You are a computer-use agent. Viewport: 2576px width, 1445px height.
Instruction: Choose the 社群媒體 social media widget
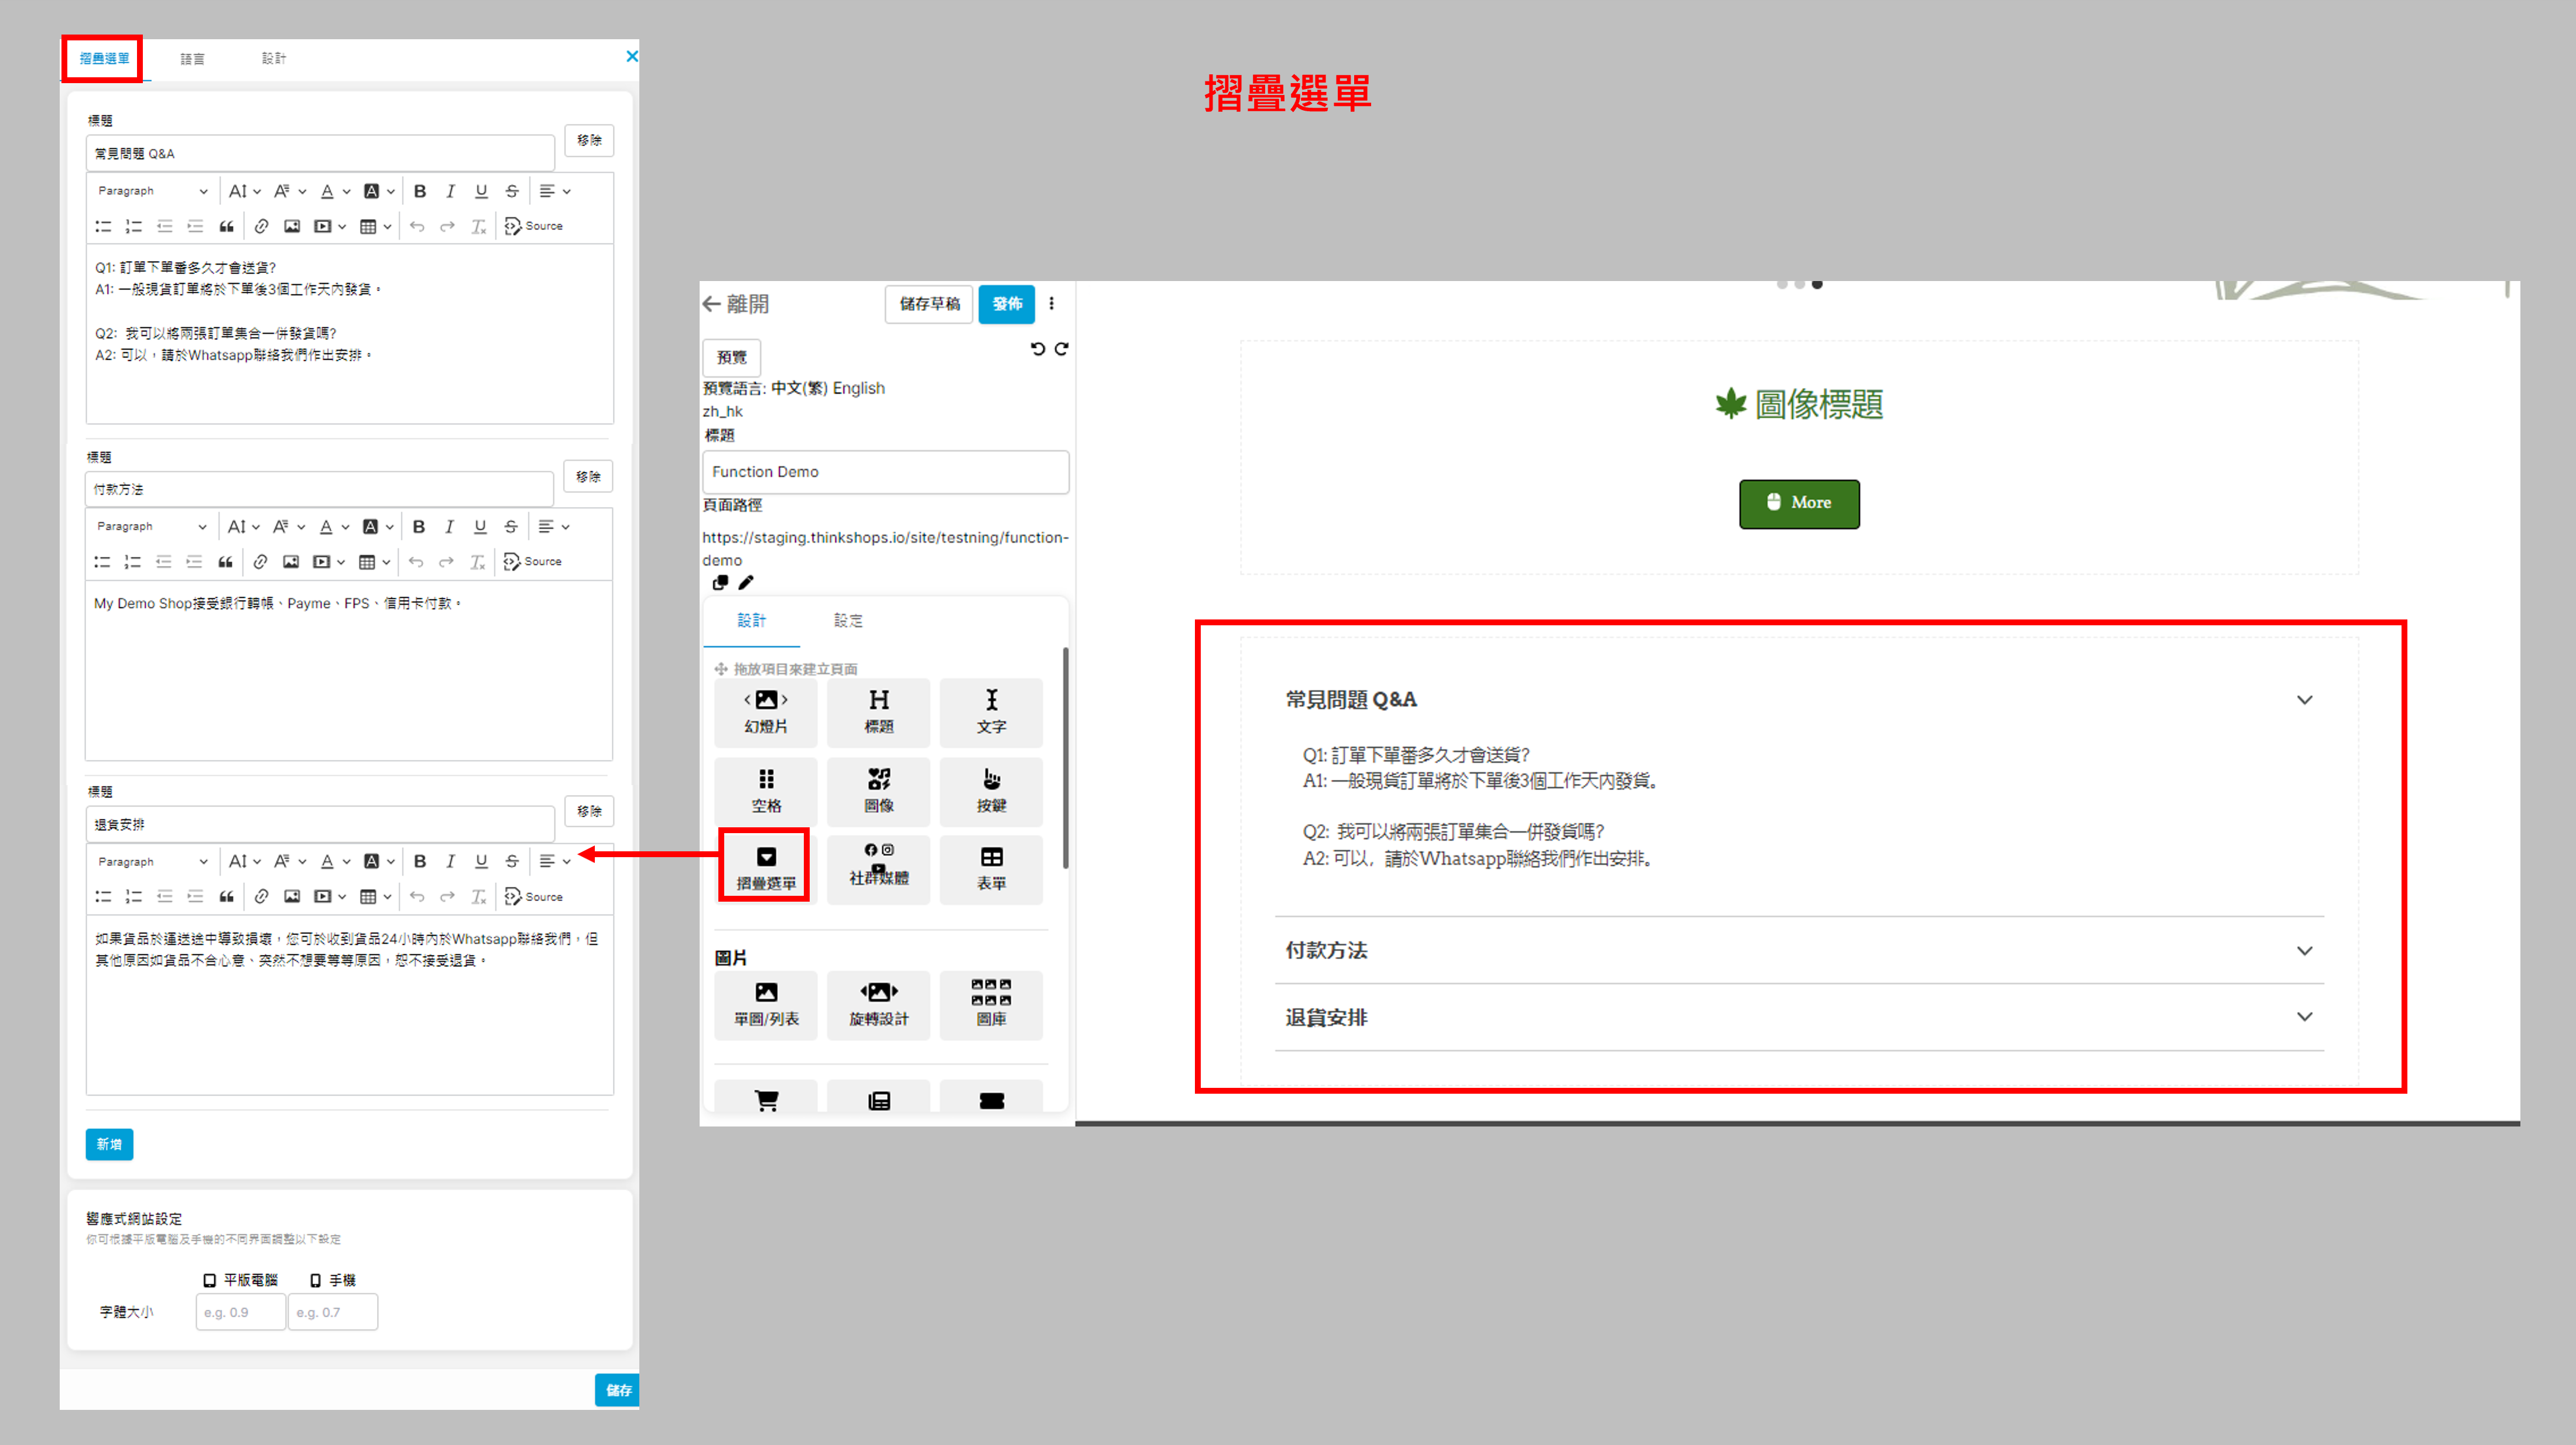(x=878, y=866)
